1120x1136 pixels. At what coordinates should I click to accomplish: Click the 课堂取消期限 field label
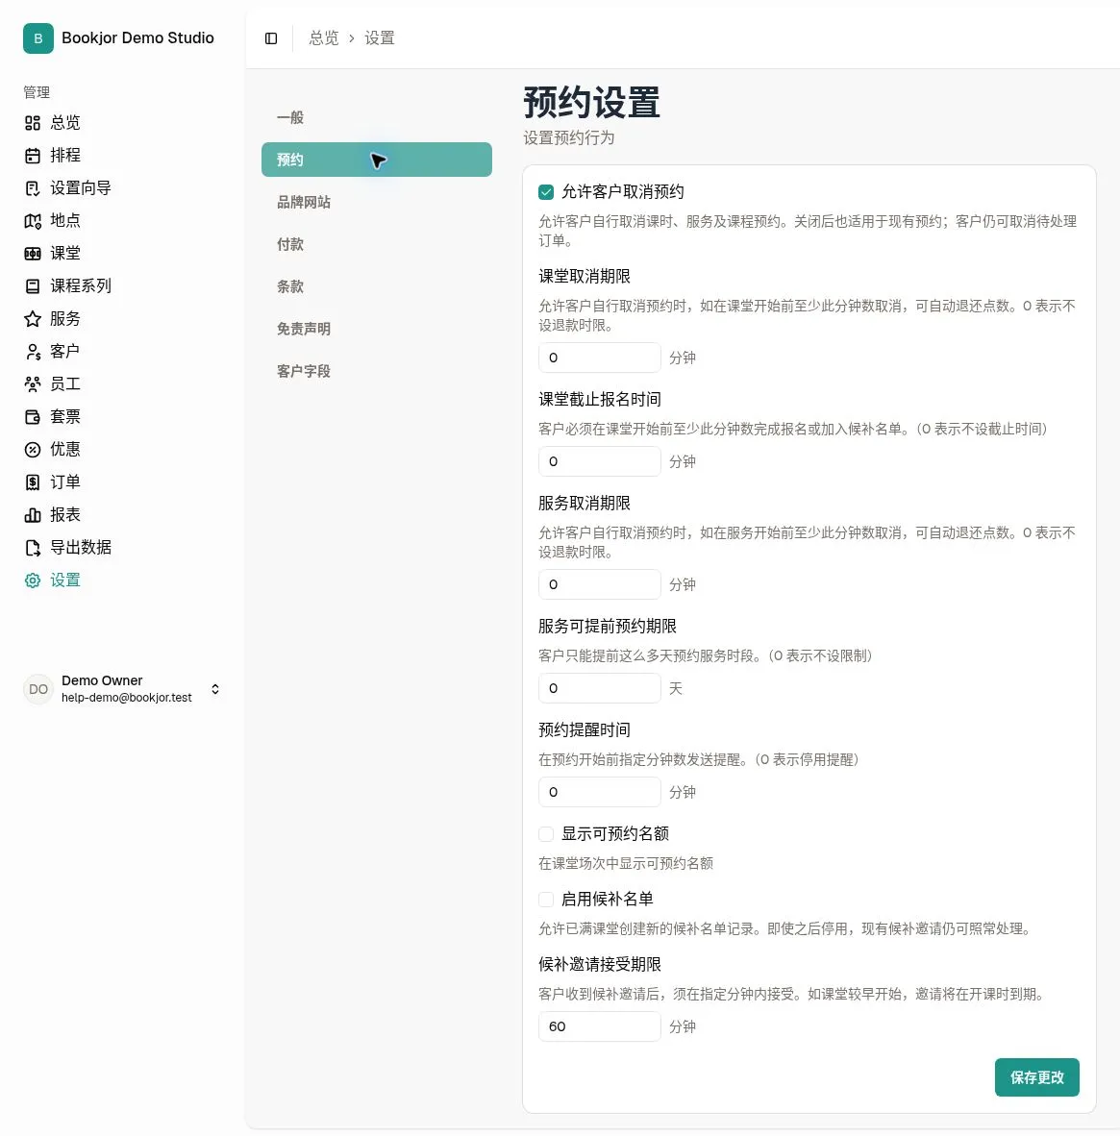585,277
